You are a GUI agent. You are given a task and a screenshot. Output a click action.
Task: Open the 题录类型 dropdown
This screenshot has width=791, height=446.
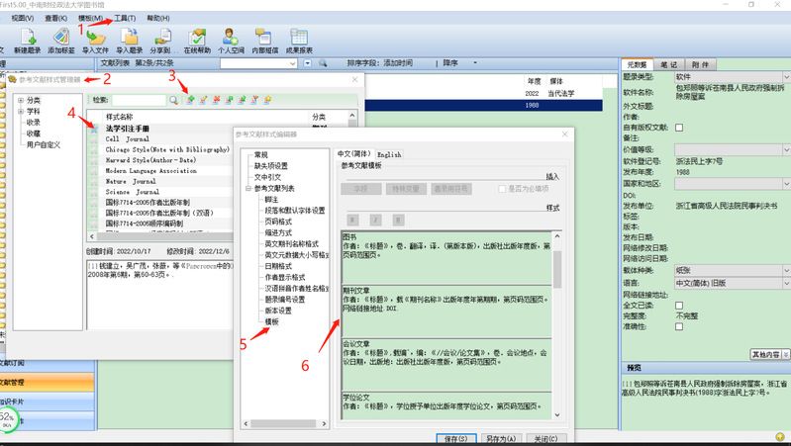coord(785,76)
